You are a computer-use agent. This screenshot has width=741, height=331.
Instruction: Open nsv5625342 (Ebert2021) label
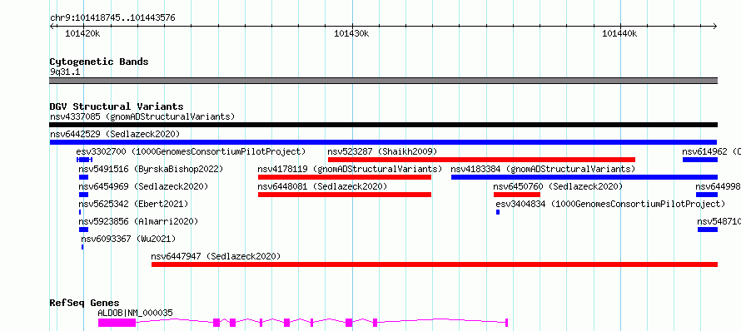tap(133, 204)
